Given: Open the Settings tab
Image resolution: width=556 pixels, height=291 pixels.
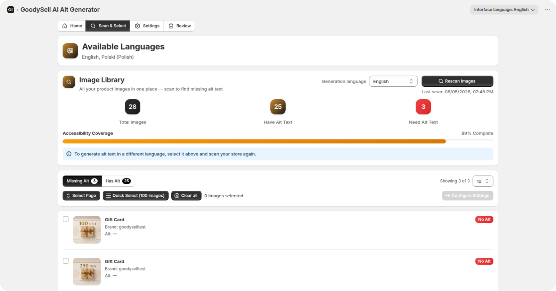Looking at the screenshot, I should coord(147,26).
